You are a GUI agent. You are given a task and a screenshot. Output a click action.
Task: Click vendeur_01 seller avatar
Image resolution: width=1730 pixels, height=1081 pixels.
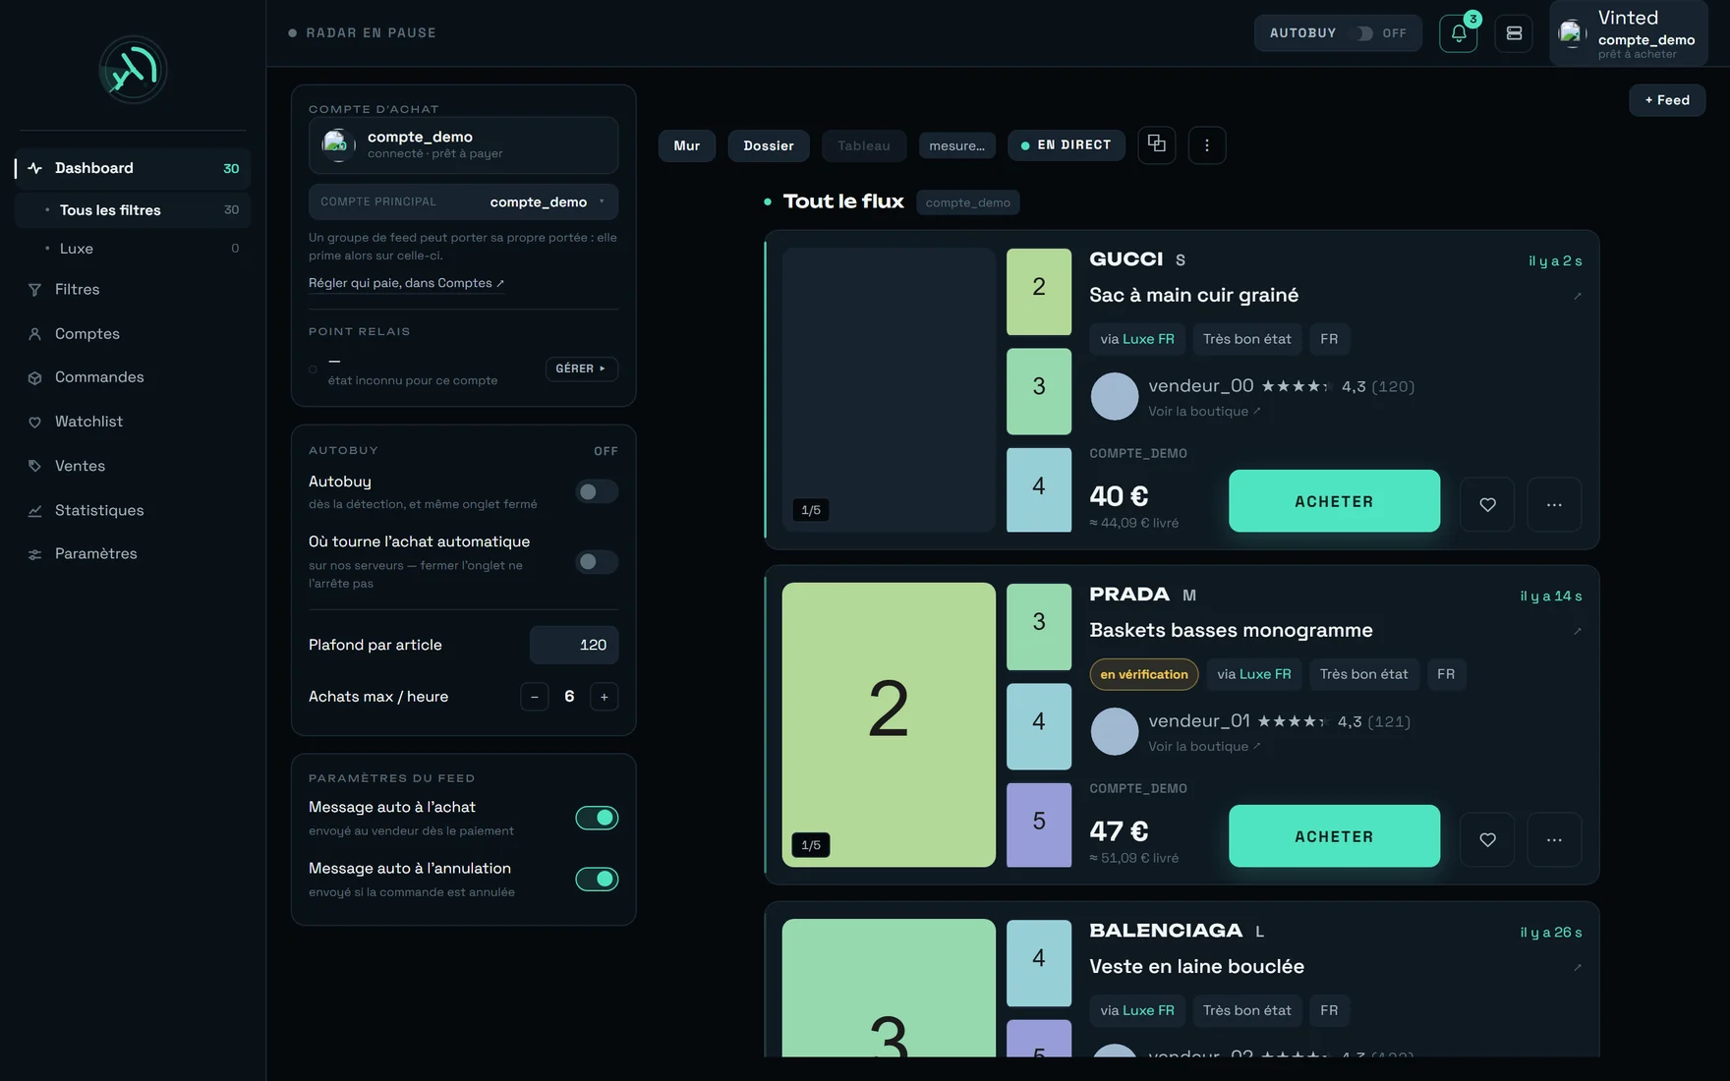pyautogui.click(x=1115, y=731)
